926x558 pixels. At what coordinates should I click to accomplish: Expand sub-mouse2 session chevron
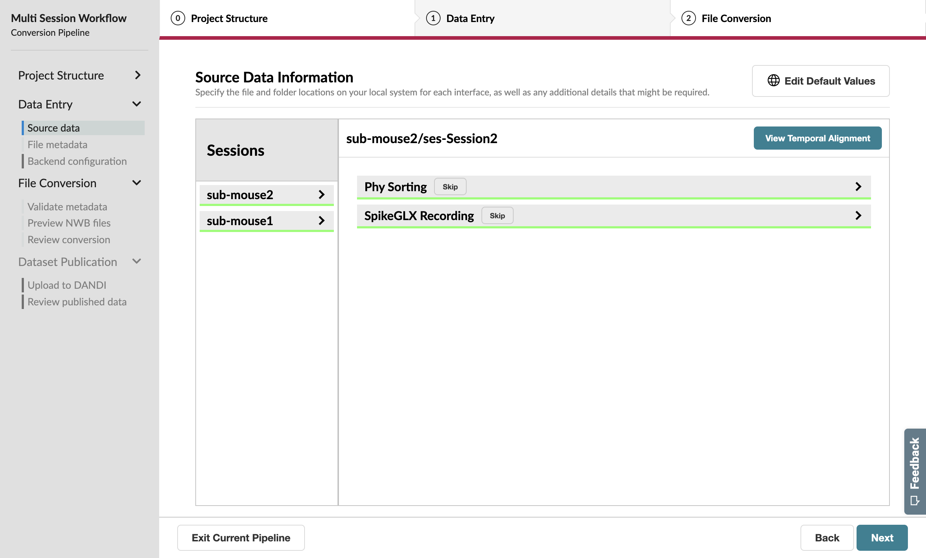tap(321, 194)
